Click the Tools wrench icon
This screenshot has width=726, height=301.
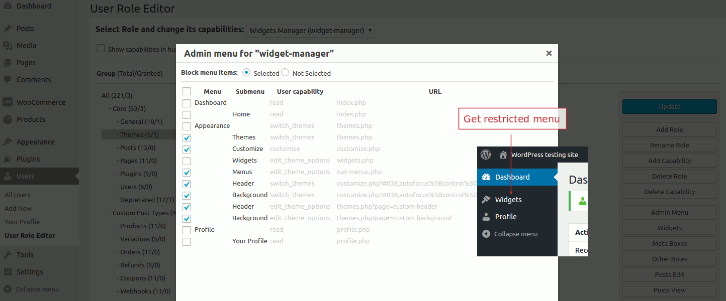8,255
